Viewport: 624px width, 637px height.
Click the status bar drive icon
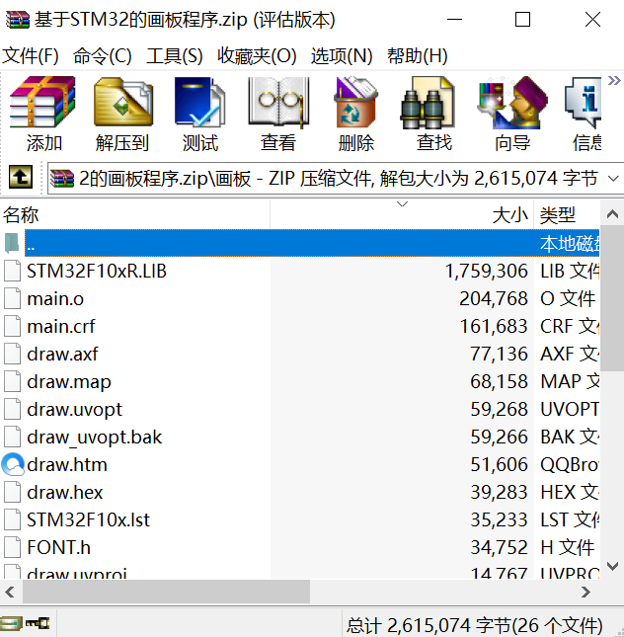pos(12,623)
